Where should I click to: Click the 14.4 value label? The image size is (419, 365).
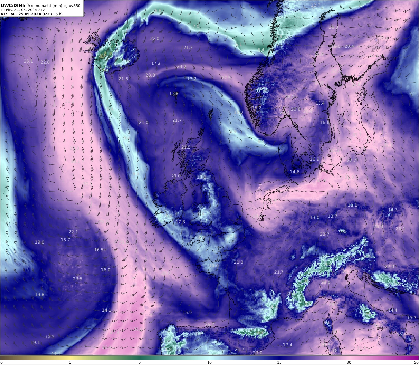point(393,310)
